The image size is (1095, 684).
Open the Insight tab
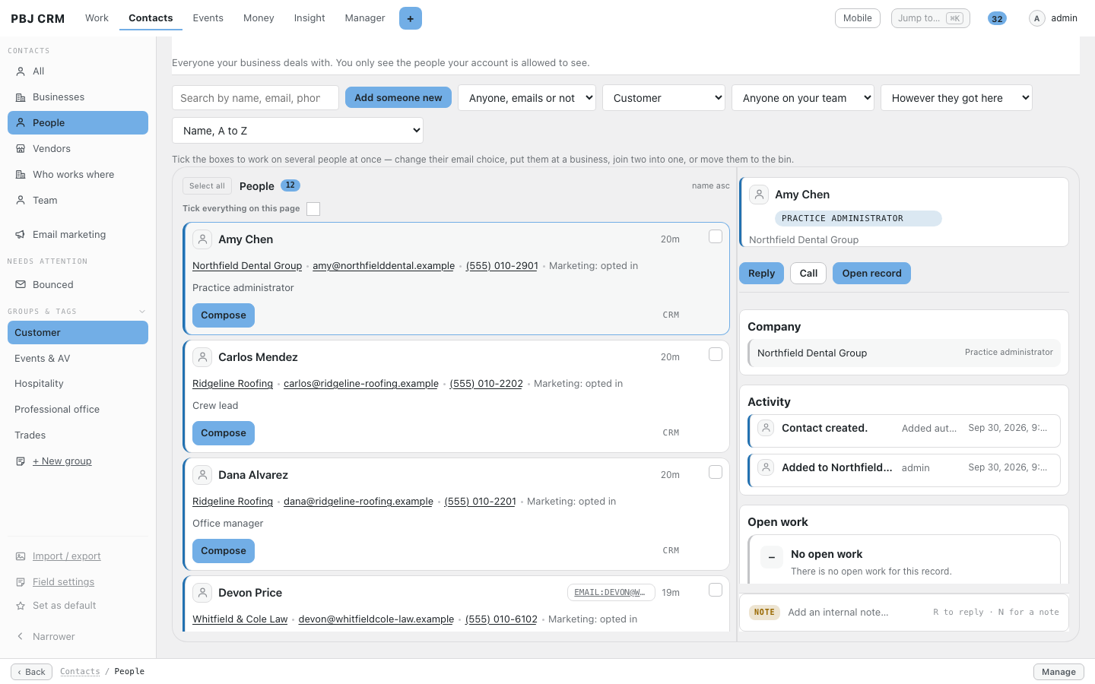click(309, 18)
